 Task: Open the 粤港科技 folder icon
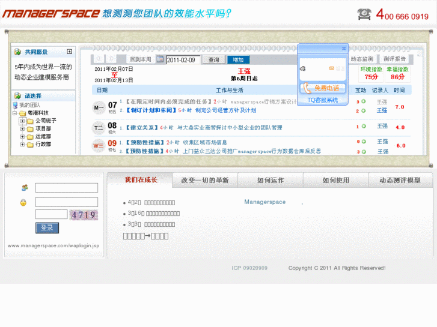point(23,113)
